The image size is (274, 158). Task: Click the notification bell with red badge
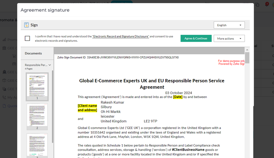click(x=267, y=4)
